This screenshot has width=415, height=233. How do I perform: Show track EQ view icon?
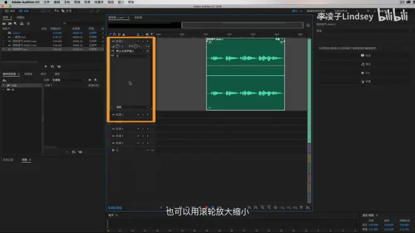(x=124, y=35)
